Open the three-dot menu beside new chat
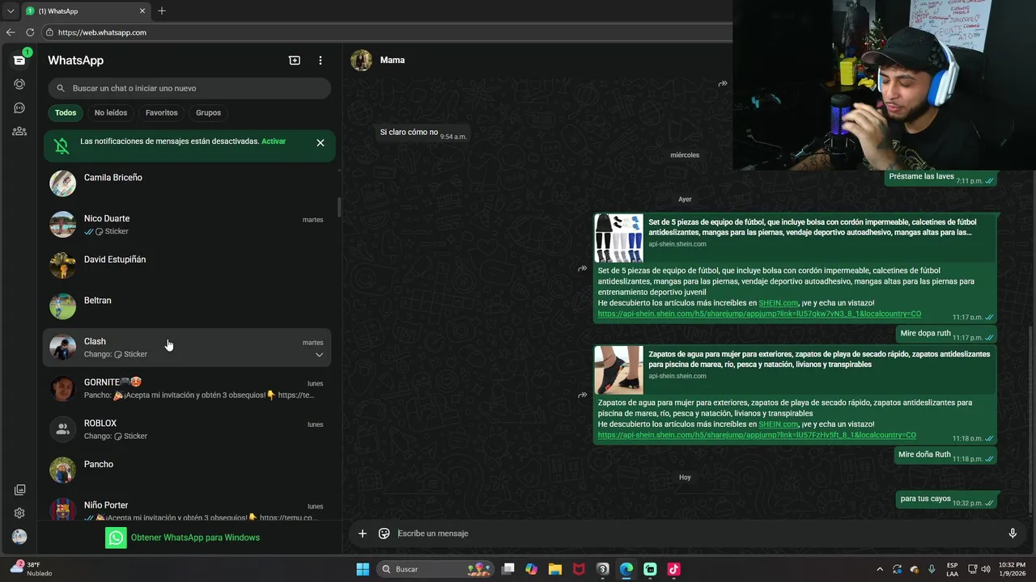This screenshot has height=582, width=1036. pyautogui.click(x=321, y=61)
